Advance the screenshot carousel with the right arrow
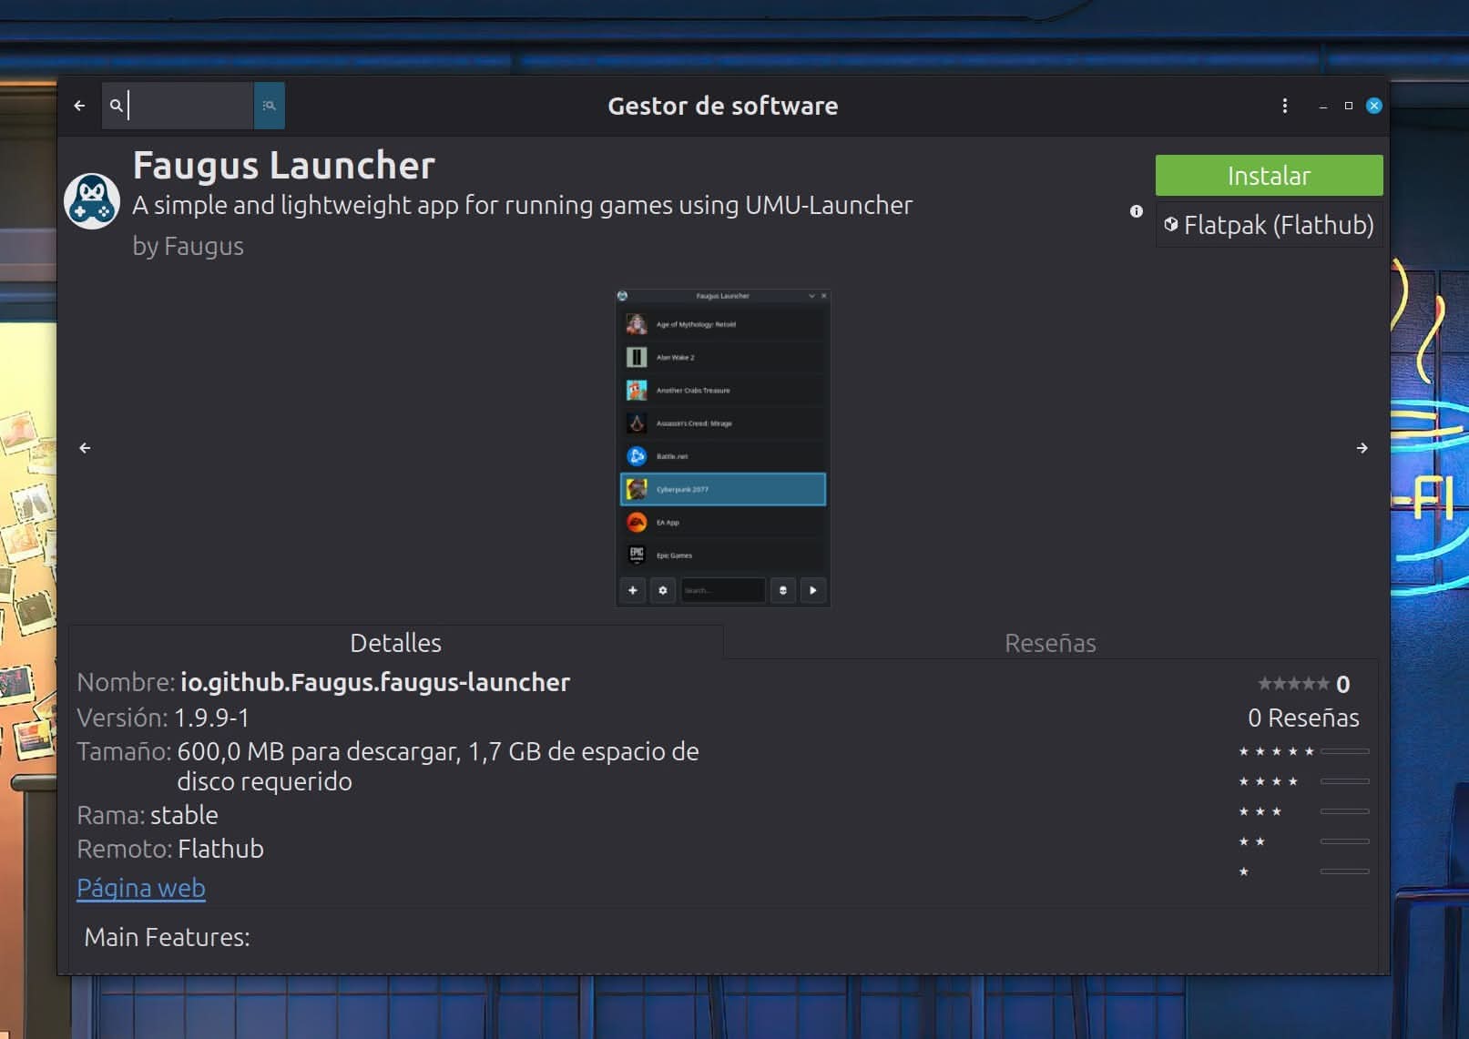The width and height of the screenshot is (1469, 1039). (x=1362, y=448)
